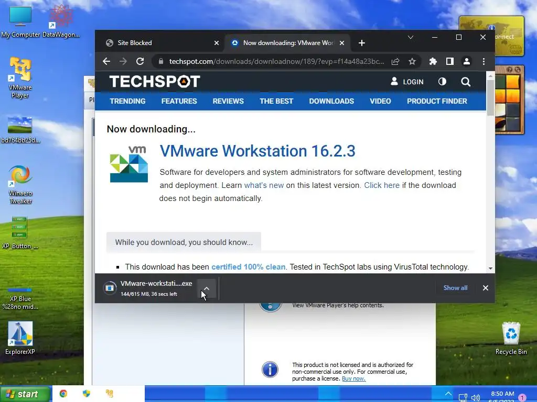Open the FEATURES menu
This screenshot has width=537, height=402.
pyautogui.click(x=179, y=101)
